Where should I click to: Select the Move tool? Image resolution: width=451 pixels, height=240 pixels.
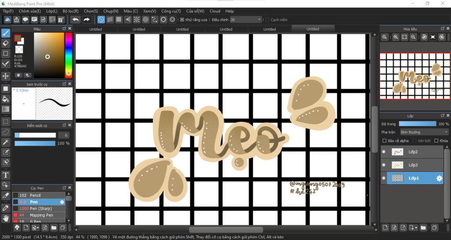coord(6,76)
